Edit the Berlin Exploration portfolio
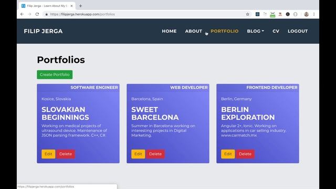 228,154
